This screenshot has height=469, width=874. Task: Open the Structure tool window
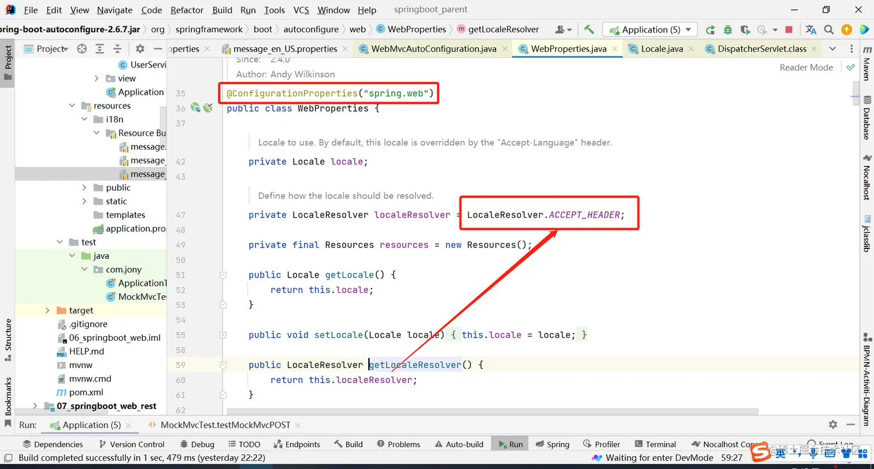pos(8,340)
